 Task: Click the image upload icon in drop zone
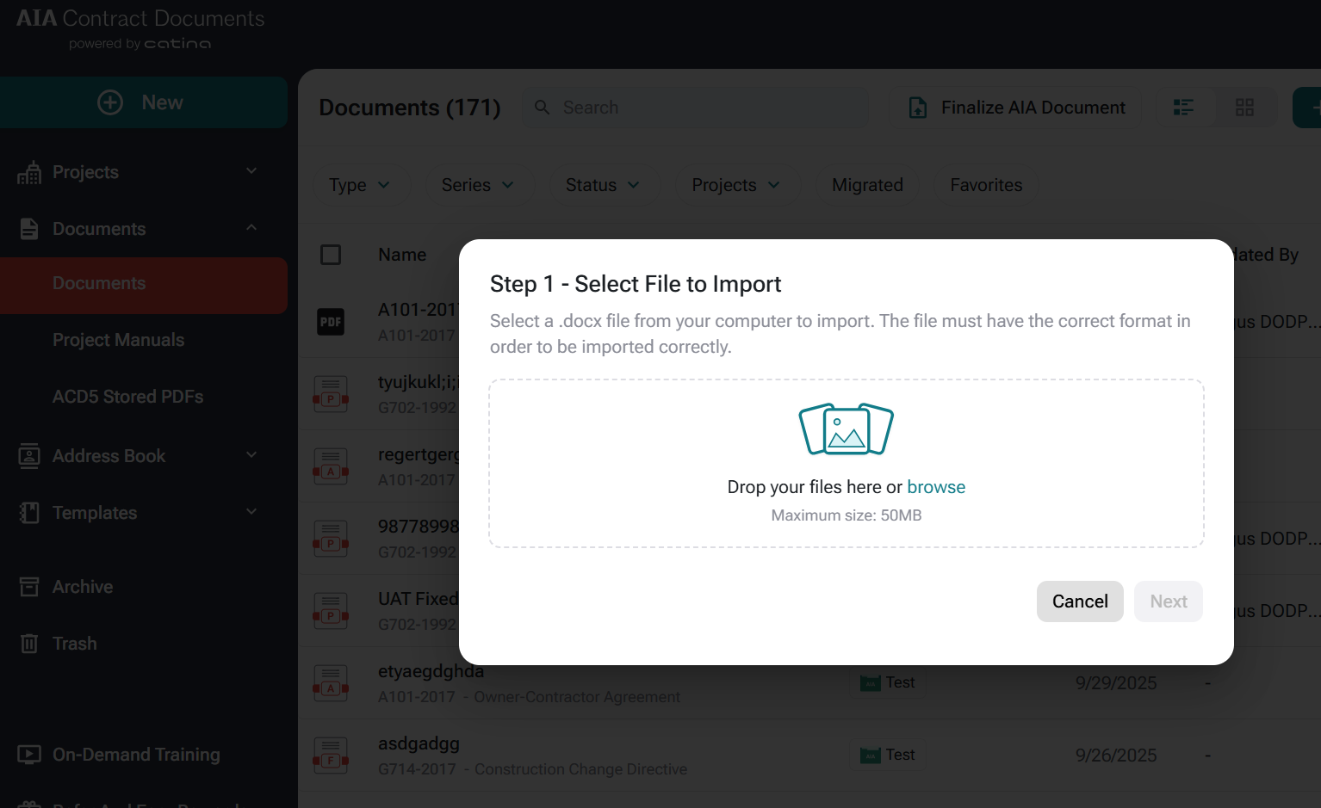click(x=846, y=429)
